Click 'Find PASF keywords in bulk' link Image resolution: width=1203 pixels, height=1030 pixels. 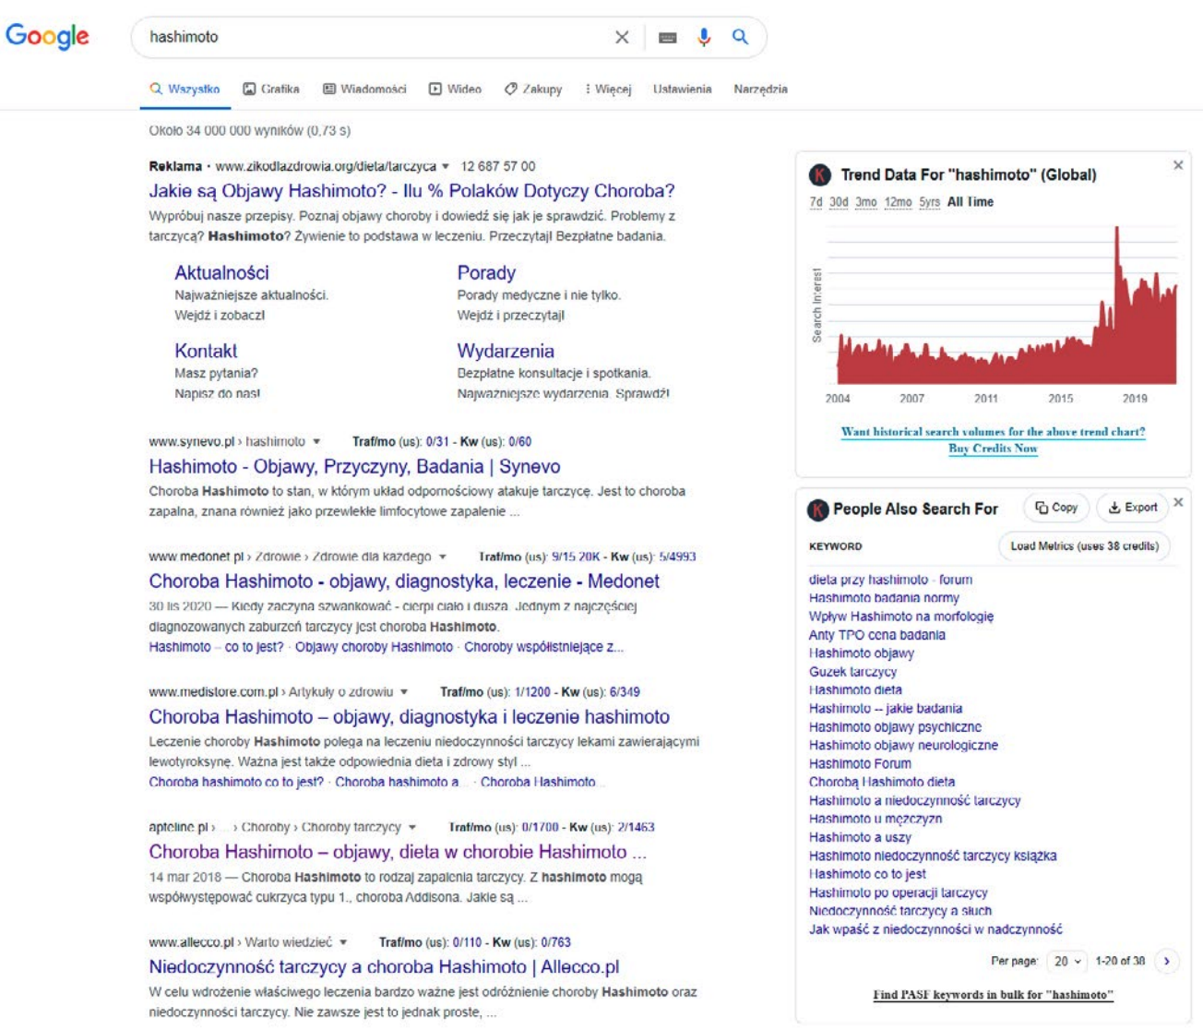coord(993,995)
